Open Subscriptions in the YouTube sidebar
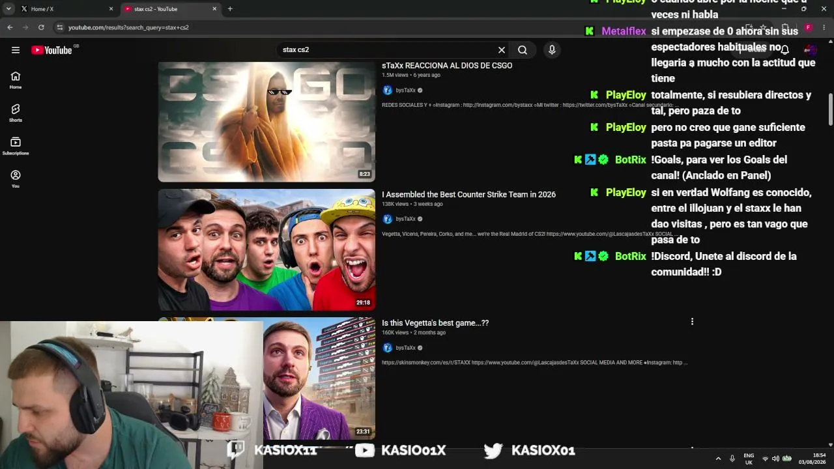The width and height of the screenshot is (834, 469). (x=16, y=147)
